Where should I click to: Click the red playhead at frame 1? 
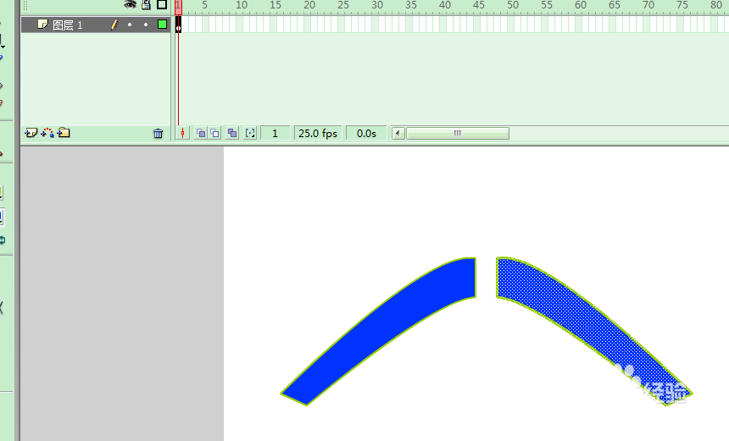(178, 7)
